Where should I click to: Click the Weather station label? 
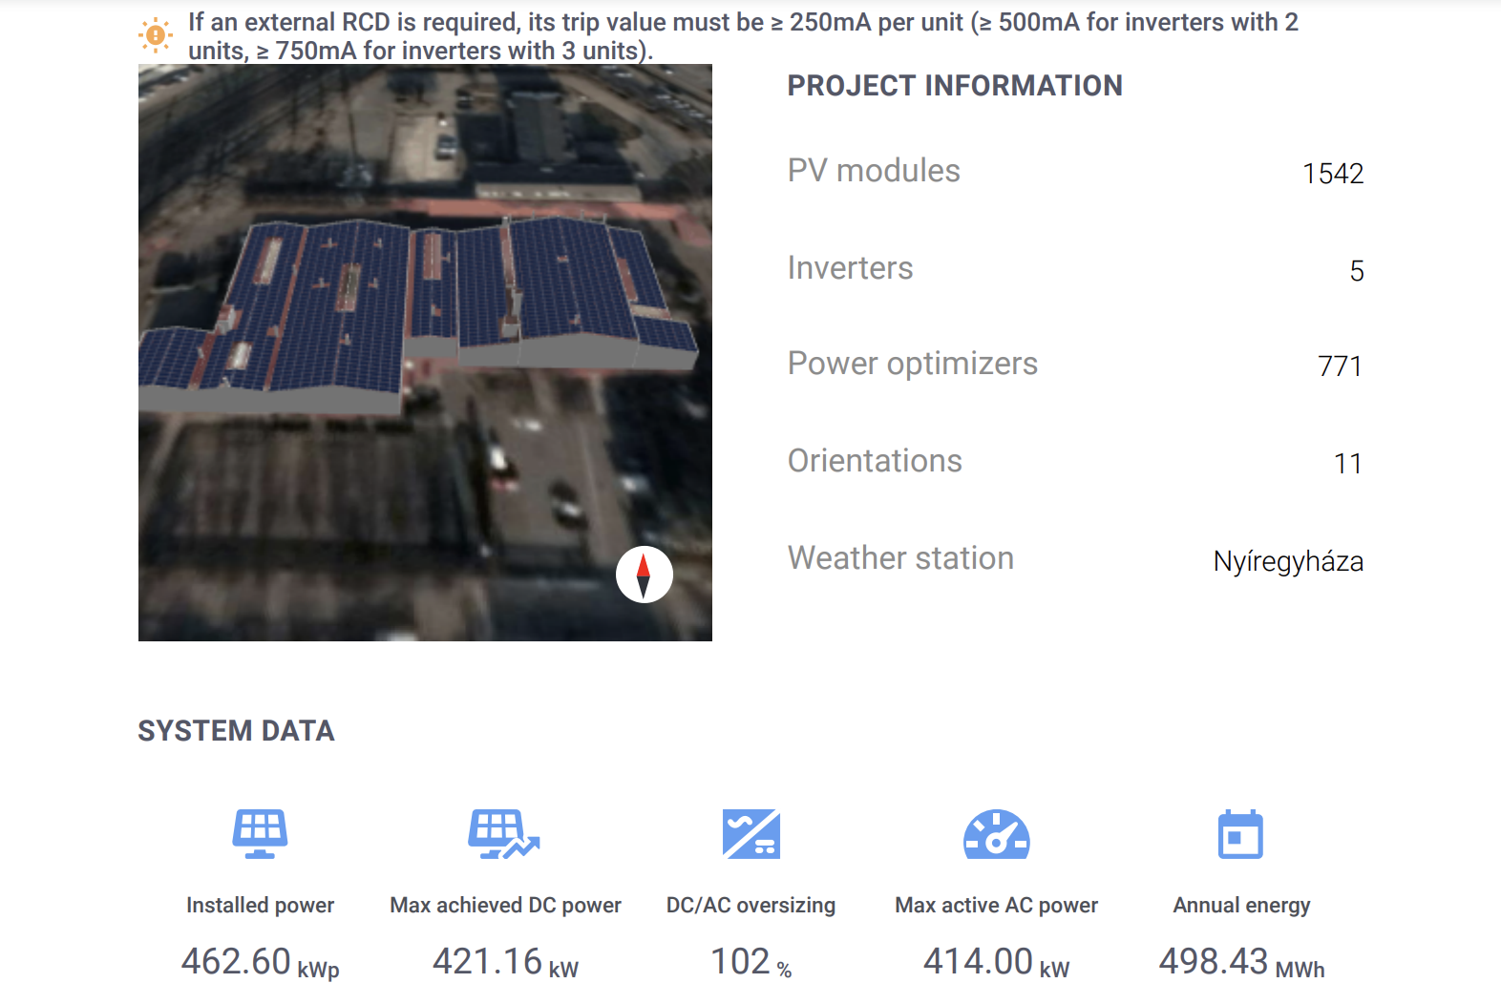(x=900, y=558)
